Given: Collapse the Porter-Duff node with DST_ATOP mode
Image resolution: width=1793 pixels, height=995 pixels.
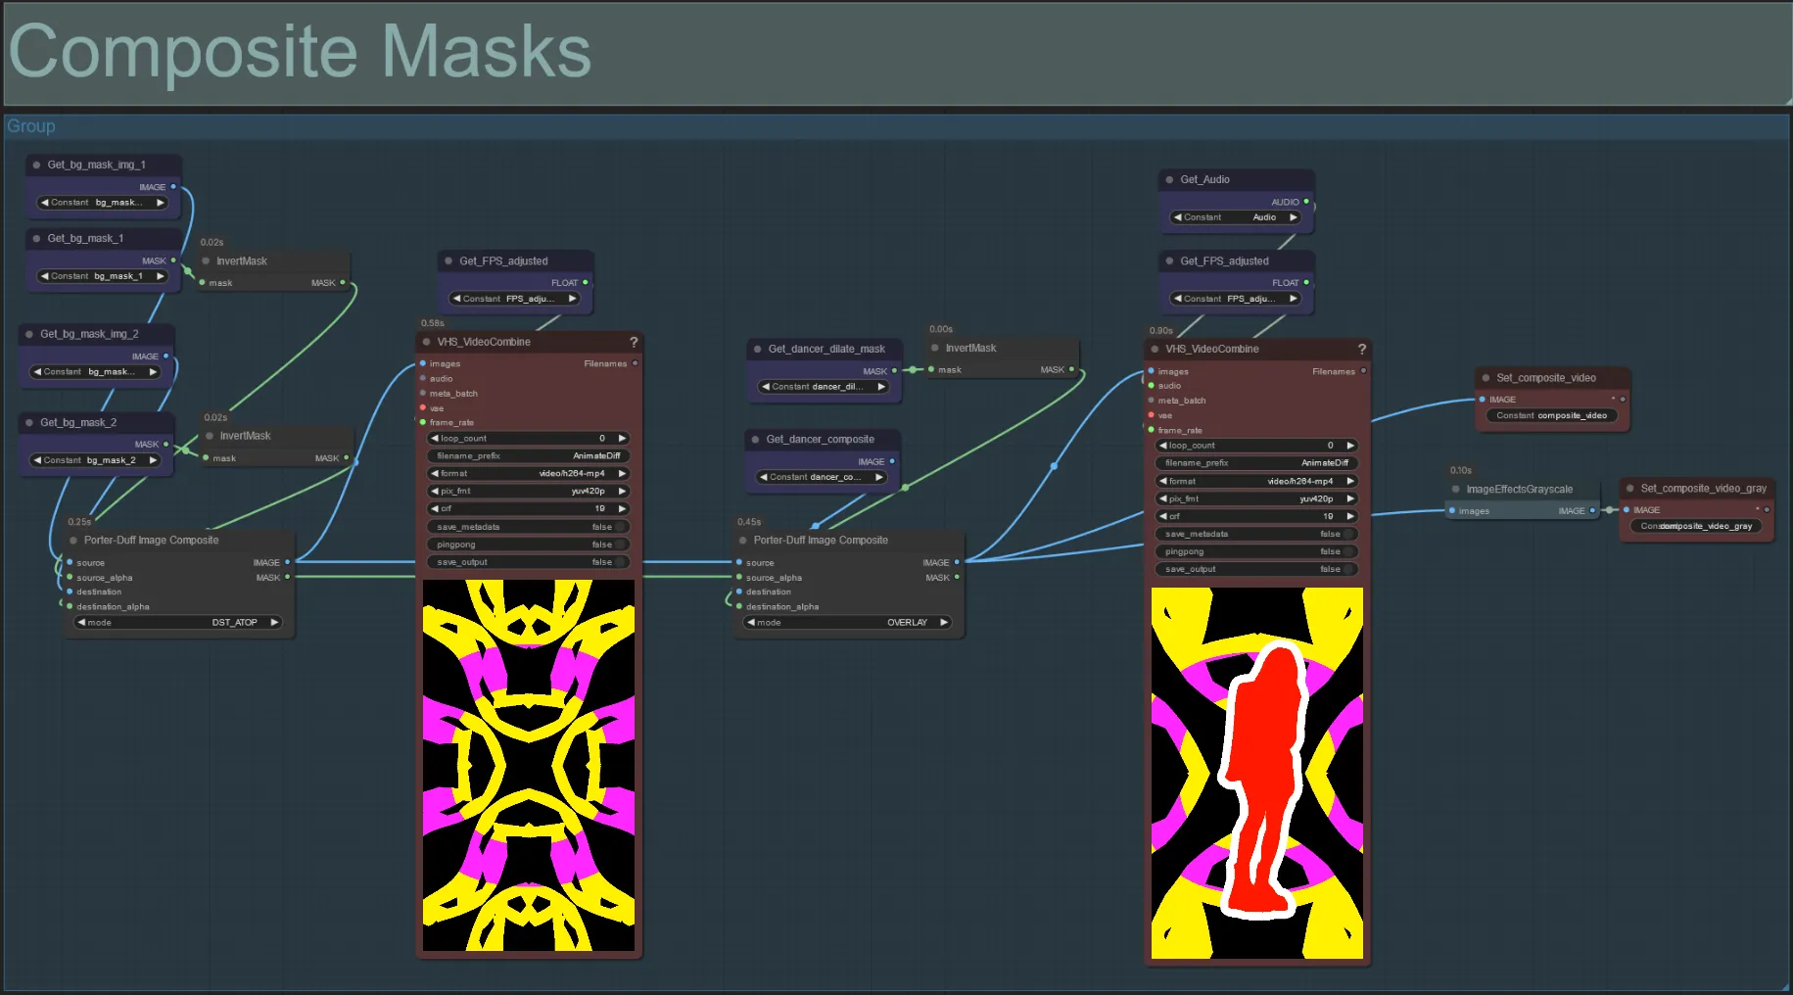Looking at the screenshot, I should click(73, 540).
